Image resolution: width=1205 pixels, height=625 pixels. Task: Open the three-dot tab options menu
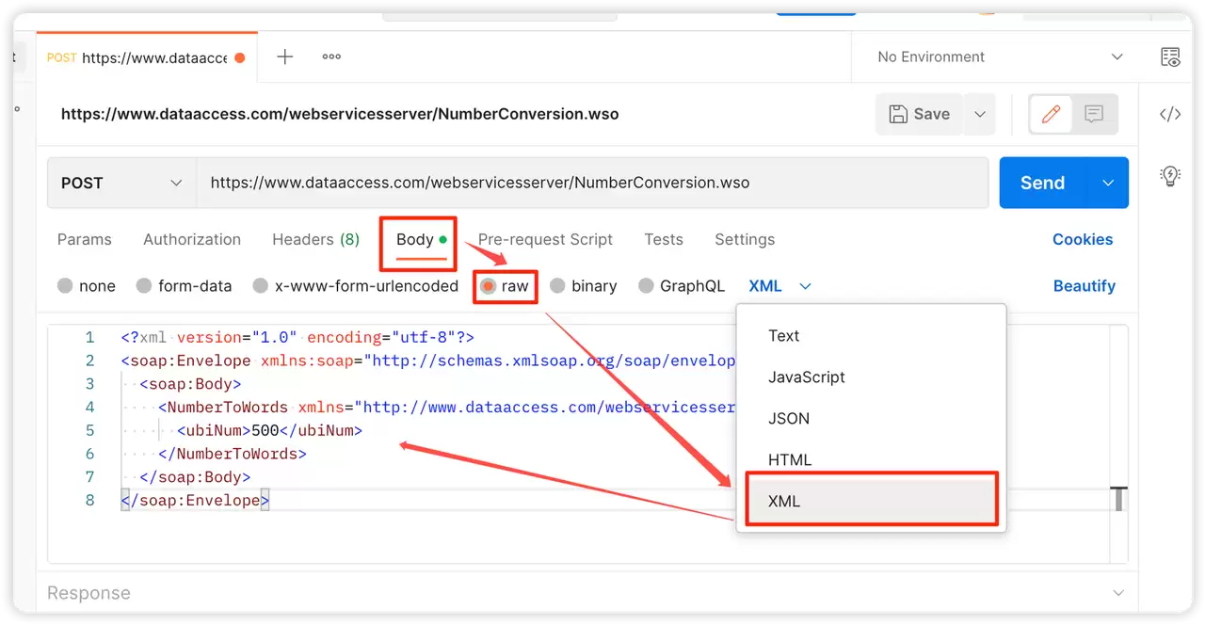pos(331,56)
